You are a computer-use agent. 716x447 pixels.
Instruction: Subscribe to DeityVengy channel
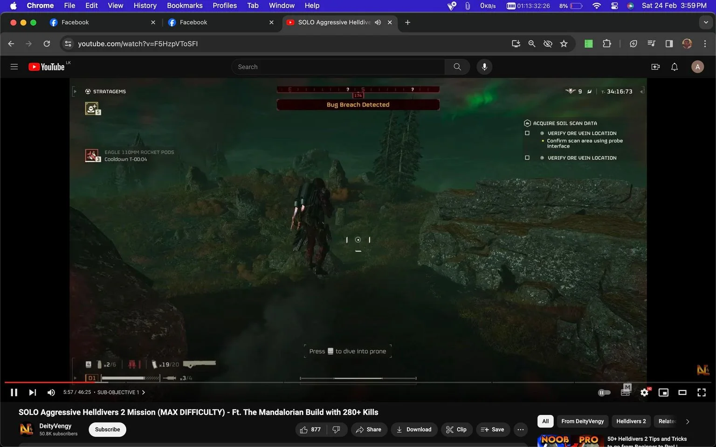pyautogui.click(x=107, y=429)
